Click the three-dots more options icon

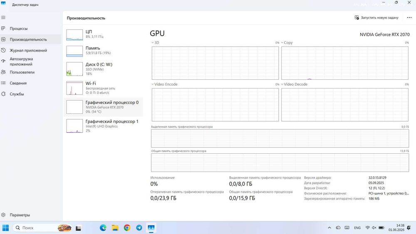[x=409, y=17]
